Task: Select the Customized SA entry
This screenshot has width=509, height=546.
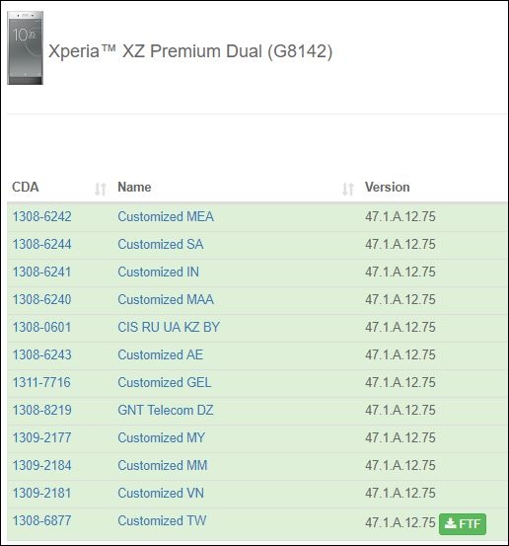Action: click(x=161, y=244)
